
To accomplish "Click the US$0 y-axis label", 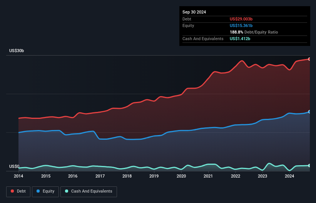I will [x=14, y=166].
